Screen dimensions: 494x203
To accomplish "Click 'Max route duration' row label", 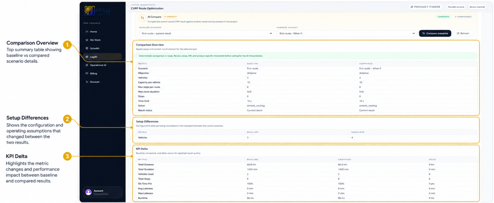I will tap(149, 92).
